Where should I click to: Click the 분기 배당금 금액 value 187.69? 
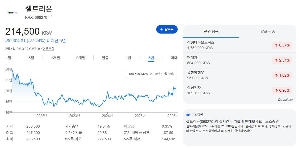tap(168, 133)
